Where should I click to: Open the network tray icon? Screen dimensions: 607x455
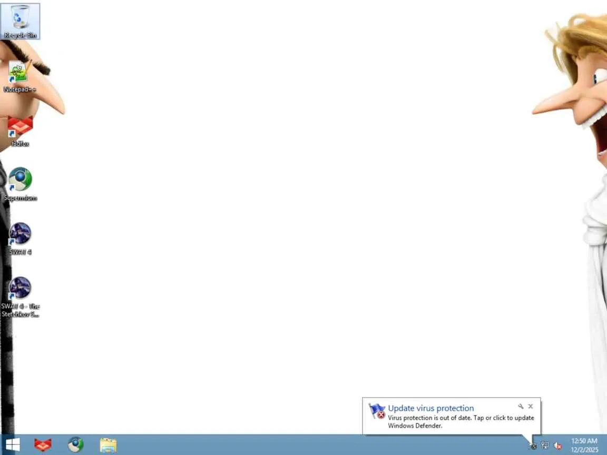click(x=545, y=446)
